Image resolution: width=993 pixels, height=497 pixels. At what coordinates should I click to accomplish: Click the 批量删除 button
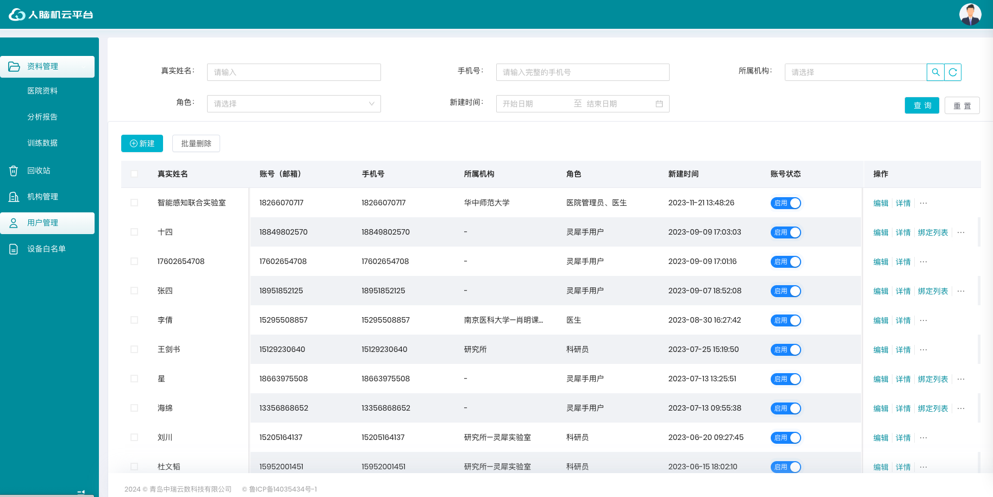point(196,143)
